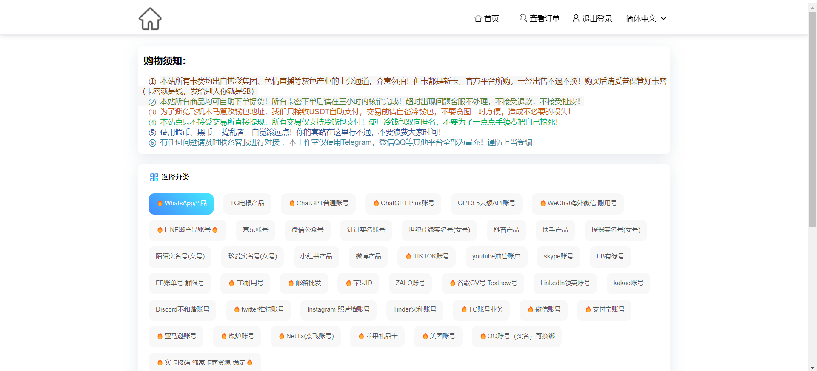This screenshot has height=371, width=817.
Task: Choose 实卡接码-独家卡商资源-稳定 category
Action: 205,362
